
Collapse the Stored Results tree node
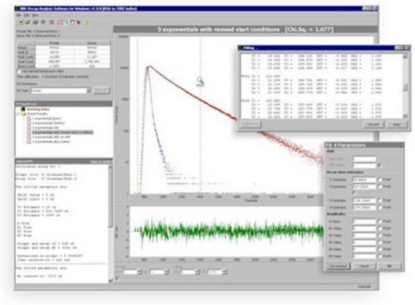18,114
